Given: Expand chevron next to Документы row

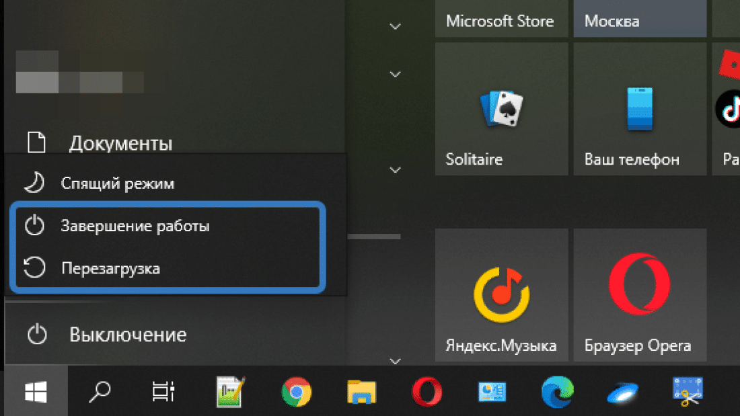Looking at the screenshot, I should (396, 169).
